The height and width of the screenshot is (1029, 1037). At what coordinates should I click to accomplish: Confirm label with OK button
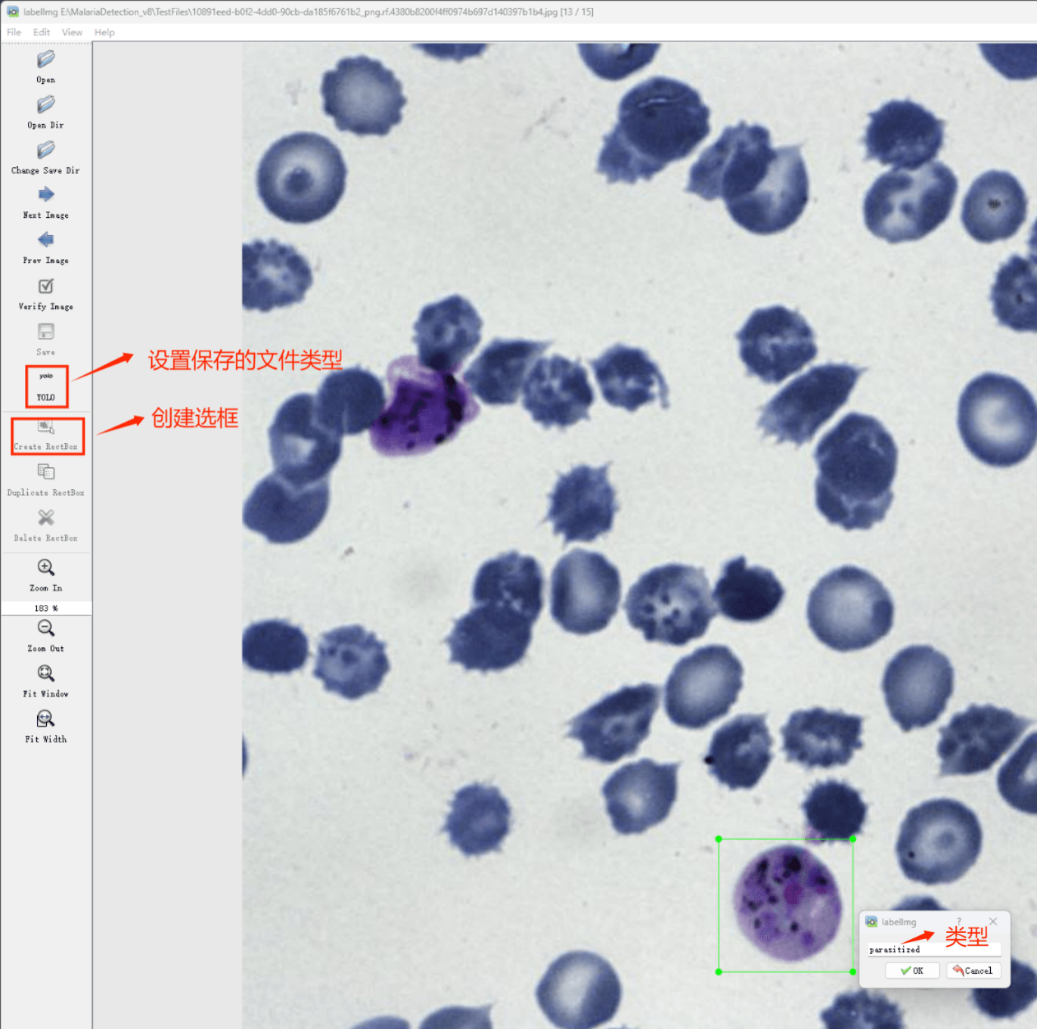pyautogui.click(x=912, y=971)
